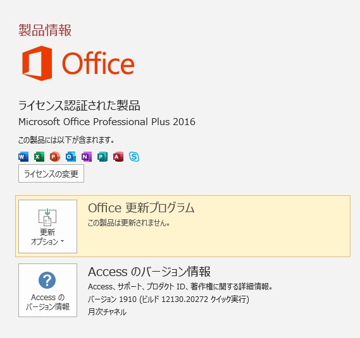Click the 更新オプション dropdown arrow
This screenshot has height=338, width=360.
(x=63, y=241)
